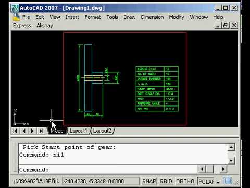Click the drawing document icon beside File
Viewport: 250px width, 188px height.
(x=17, y=17)
